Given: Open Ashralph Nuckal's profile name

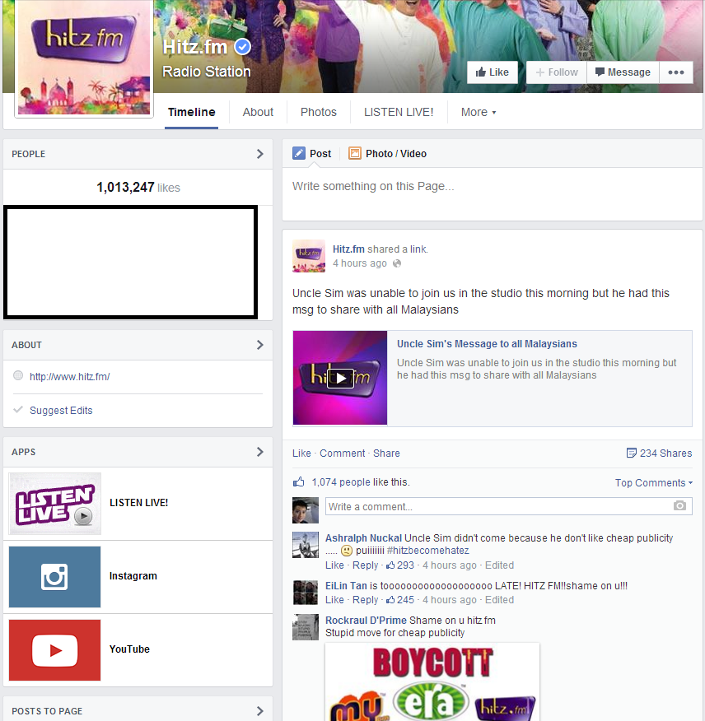Looking at the screenshot, I should click(363, 538).
